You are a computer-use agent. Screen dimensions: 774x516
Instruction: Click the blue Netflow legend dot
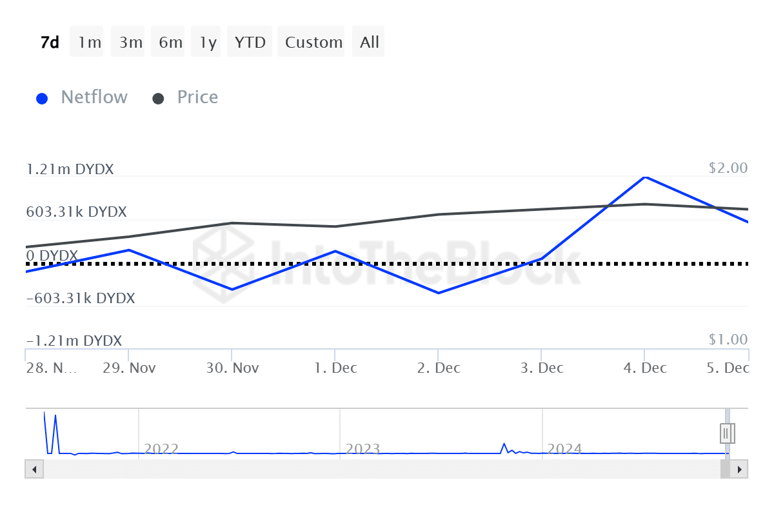pyautogui.click(x=42, y=97)
